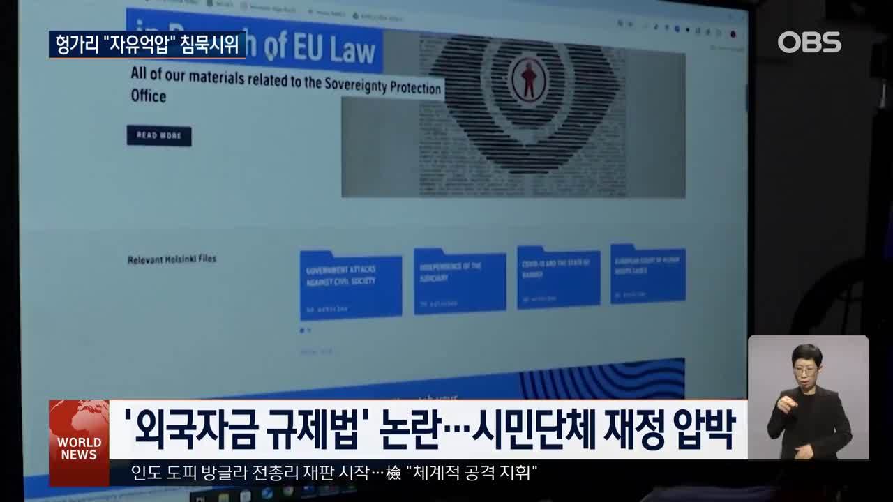Select first carousel pagination dot
This screenshot has width=893, height=502.
point(302,330)
